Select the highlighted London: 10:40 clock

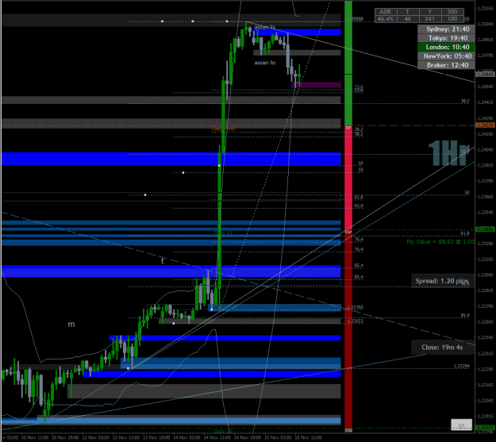coord(446,47)
